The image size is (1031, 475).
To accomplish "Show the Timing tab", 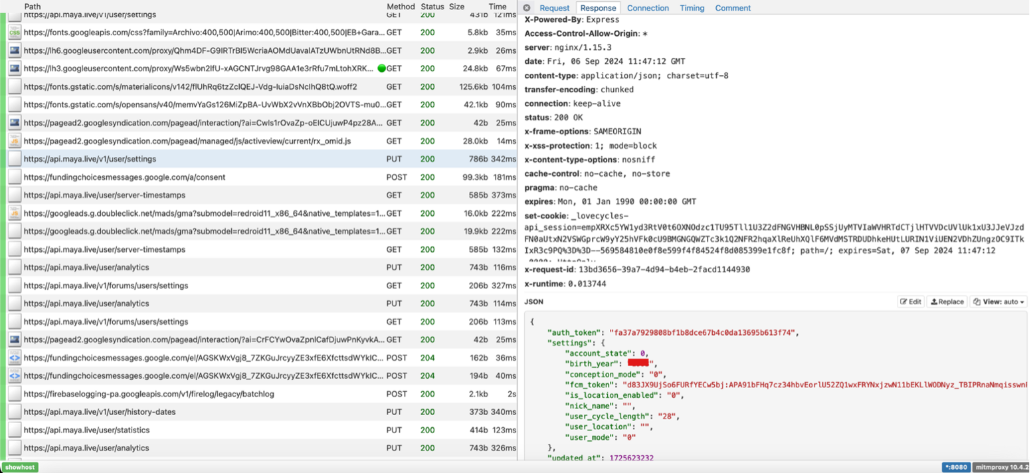I will click(692, 8).
